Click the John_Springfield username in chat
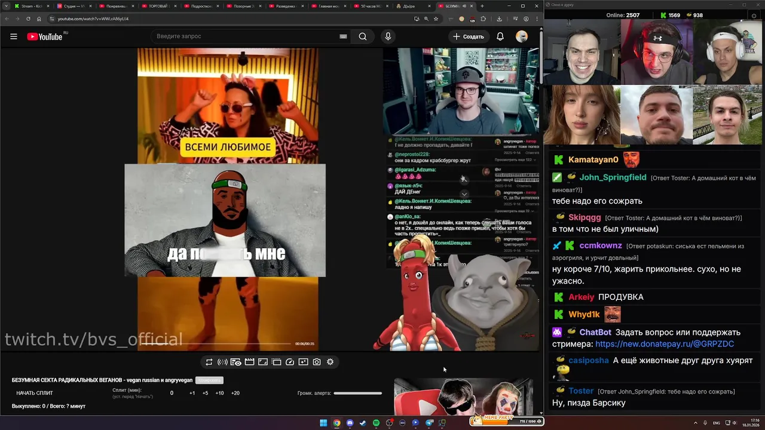Viewport: 765px width, 430px height. 613,177
